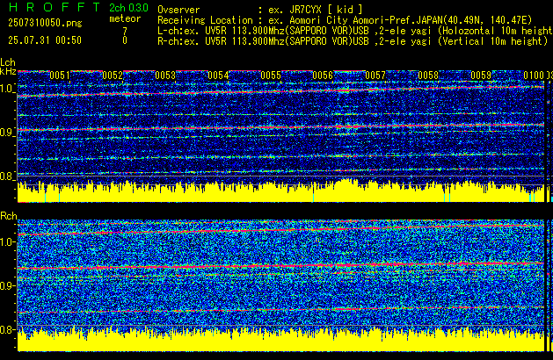
Task: Click Lch 1.0 kHz axis label
Action: [7, 89]
